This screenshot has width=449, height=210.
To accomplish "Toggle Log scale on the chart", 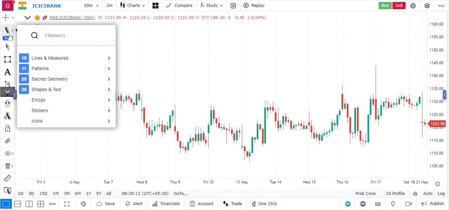I will [x=441, y=194].
